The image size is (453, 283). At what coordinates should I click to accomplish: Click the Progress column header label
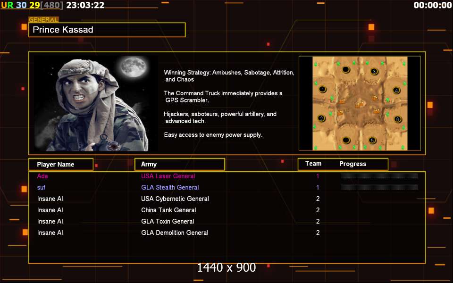pyautogui.click(x=352, y=164)
